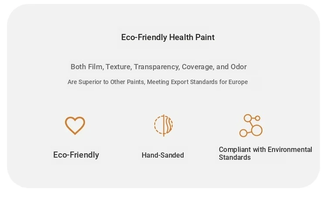
Task: Click the connected molecule circles icon
Action: [251, 125]
